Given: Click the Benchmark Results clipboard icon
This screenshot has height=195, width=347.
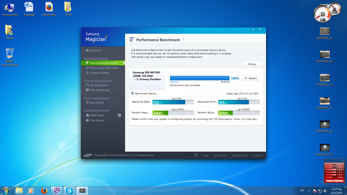Looking at the screenshot, I should tap(133, 93).
